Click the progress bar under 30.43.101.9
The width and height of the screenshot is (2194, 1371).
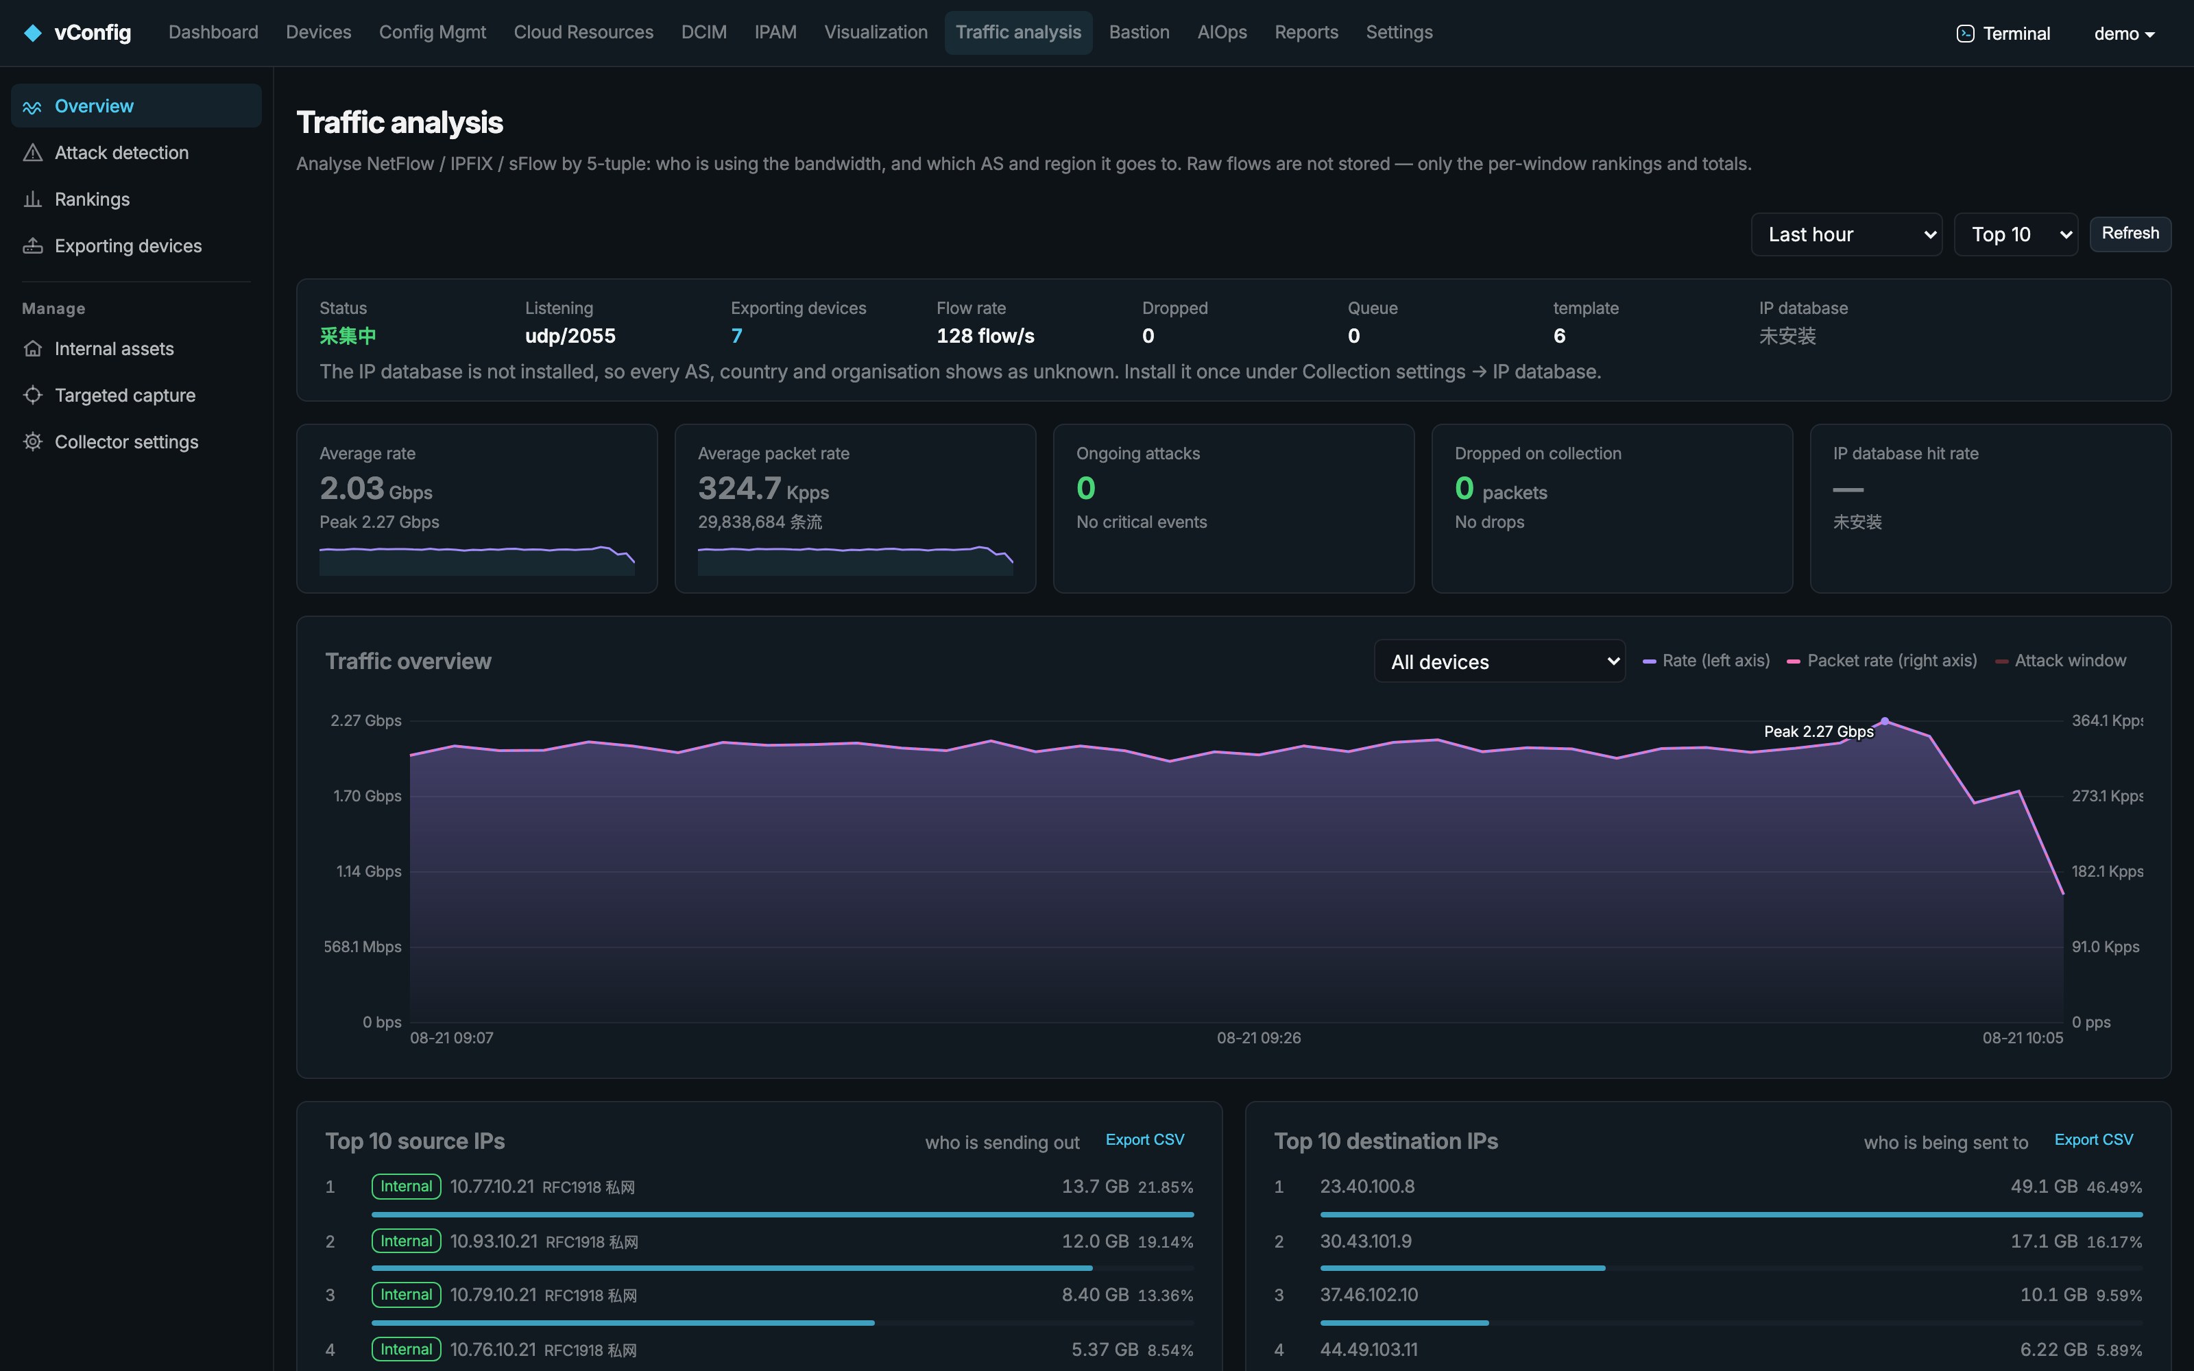tap(1731, 1269)
